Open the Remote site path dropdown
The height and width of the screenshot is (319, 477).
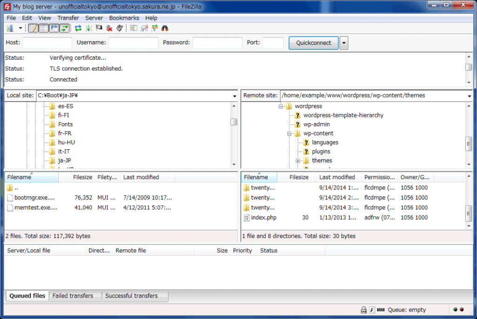[x=469, y=95]
